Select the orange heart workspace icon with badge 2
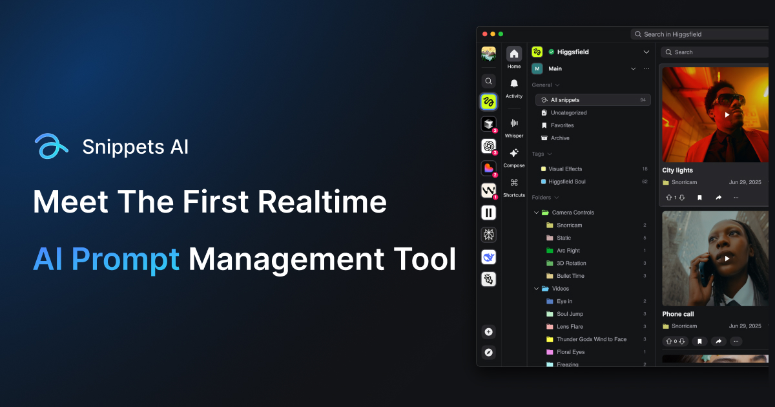Viewport: 775px width, 407px height. 489,168
